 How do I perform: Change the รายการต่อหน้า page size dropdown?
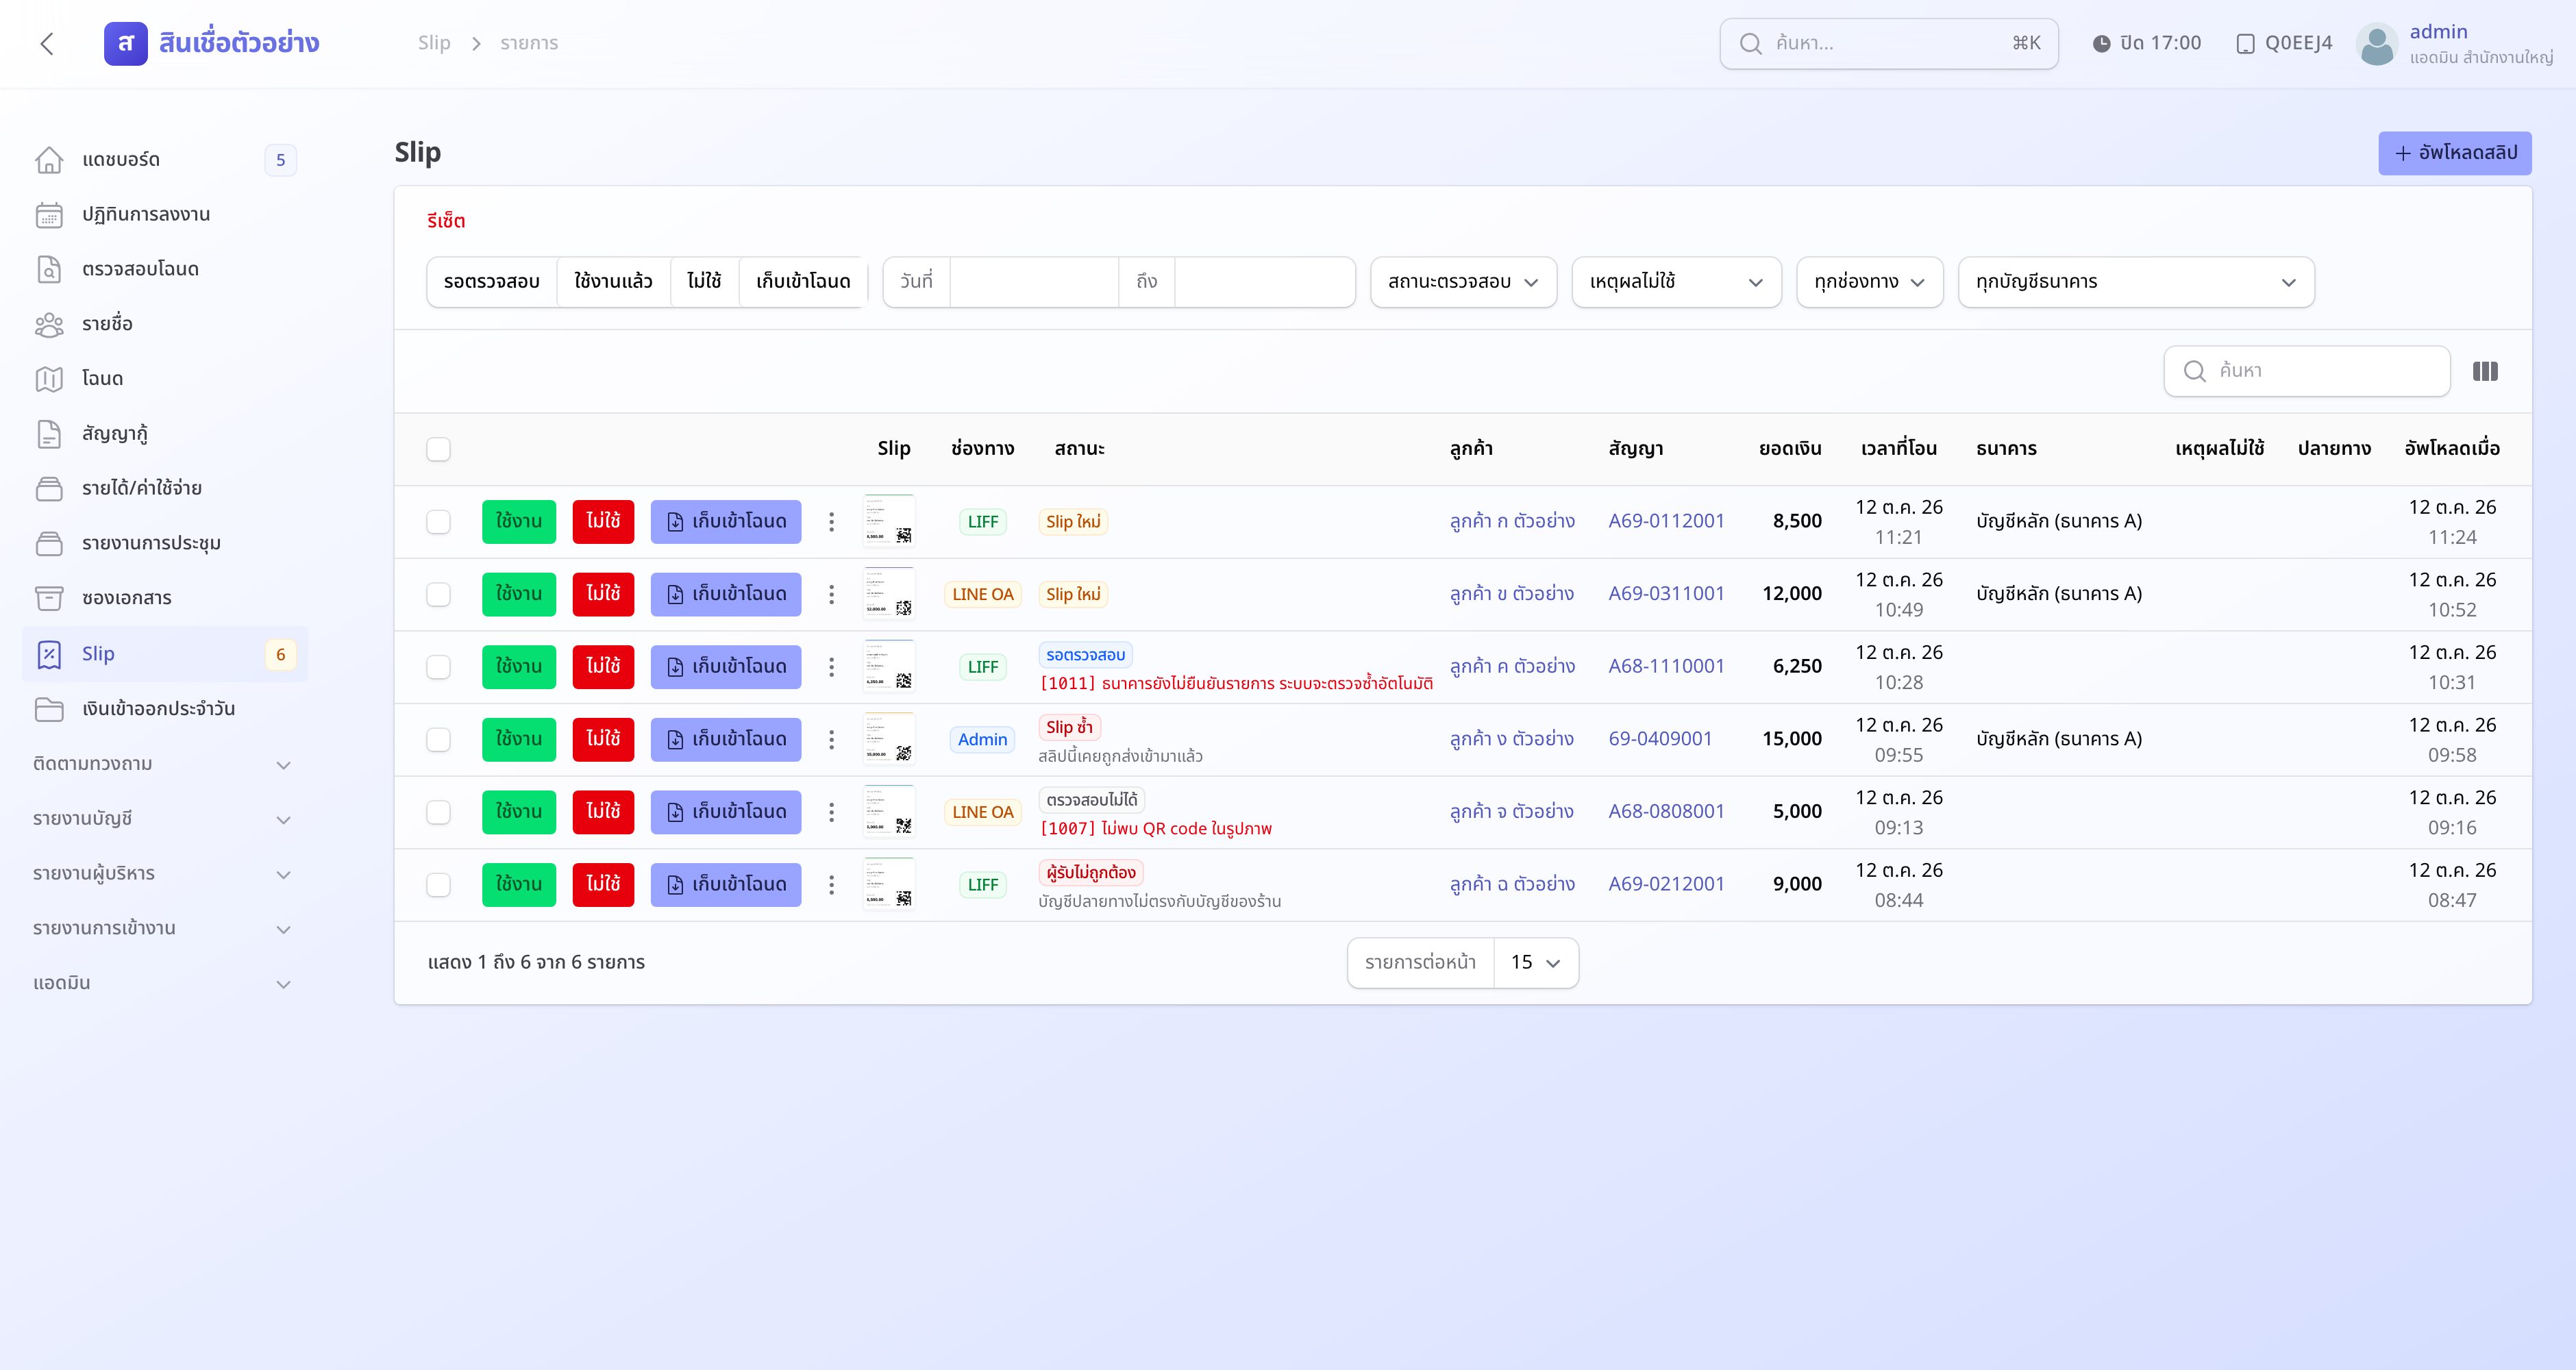coord(1536,962)
